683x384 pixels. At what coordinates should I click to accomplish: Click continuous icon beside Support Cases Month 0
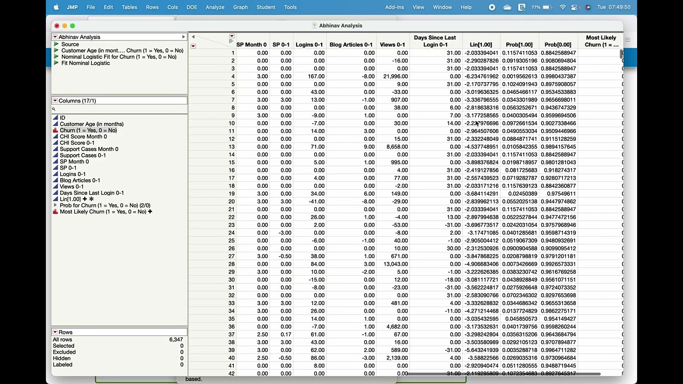pos(55,149)
